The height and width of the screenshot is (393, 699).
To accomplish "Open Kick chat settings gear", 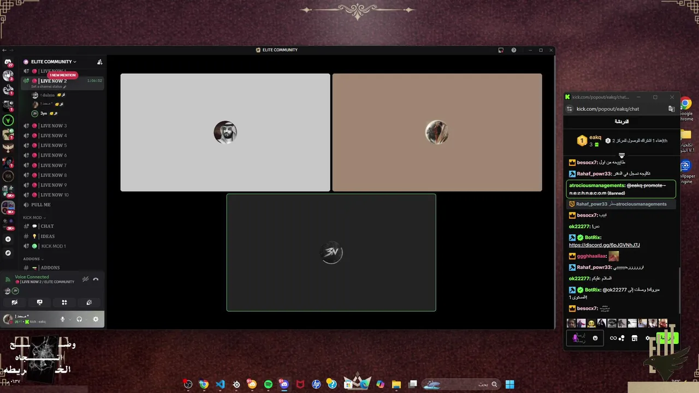I will pos(648,338).
